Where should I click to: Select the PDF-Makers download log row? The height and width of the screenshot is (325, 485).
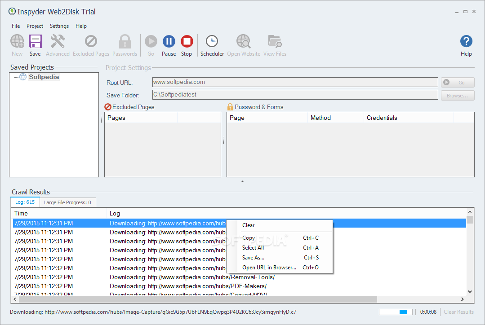[240, 286]
